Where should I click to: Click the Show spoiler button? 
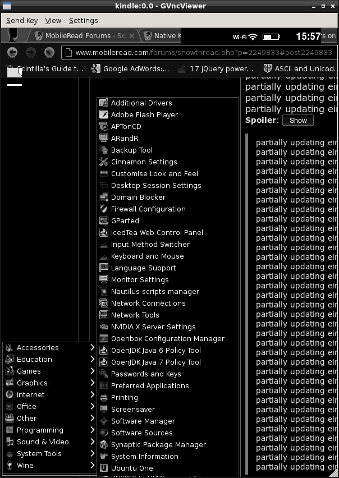tap(298, 120)
